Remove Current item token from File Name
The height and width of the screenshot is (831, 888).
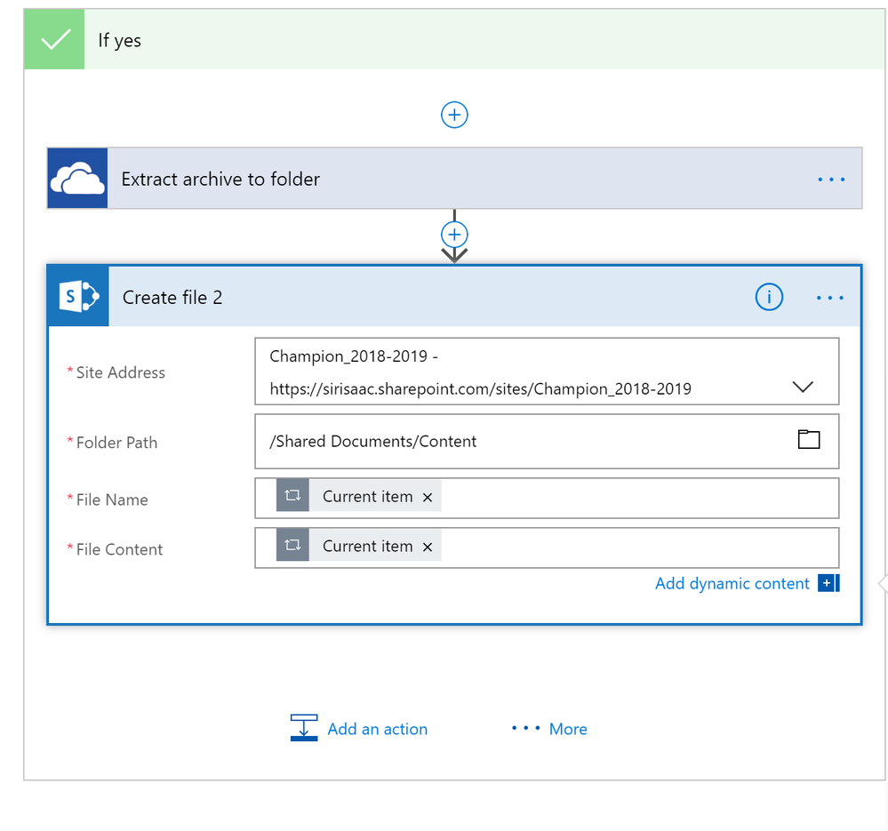click(x=428, y=497)
